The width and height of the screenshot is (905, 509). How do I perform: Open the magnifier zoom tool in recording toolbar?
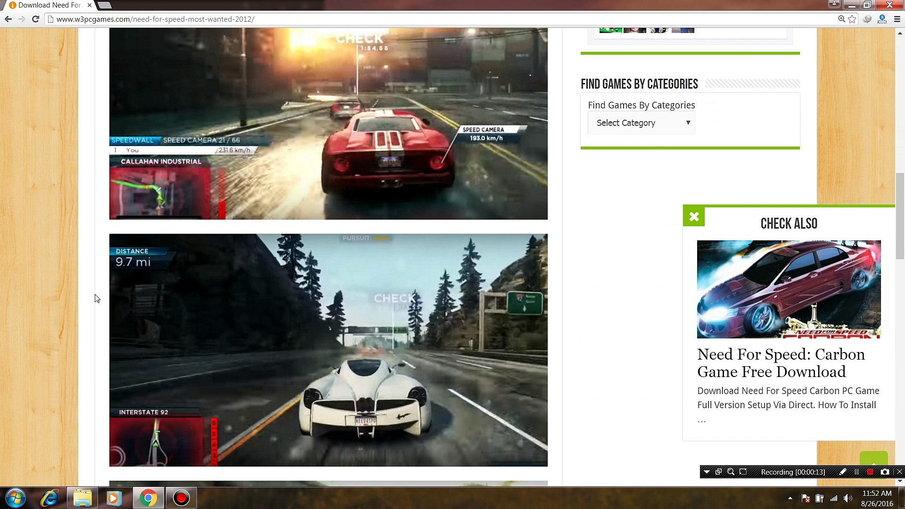click(x=731, y=472)
